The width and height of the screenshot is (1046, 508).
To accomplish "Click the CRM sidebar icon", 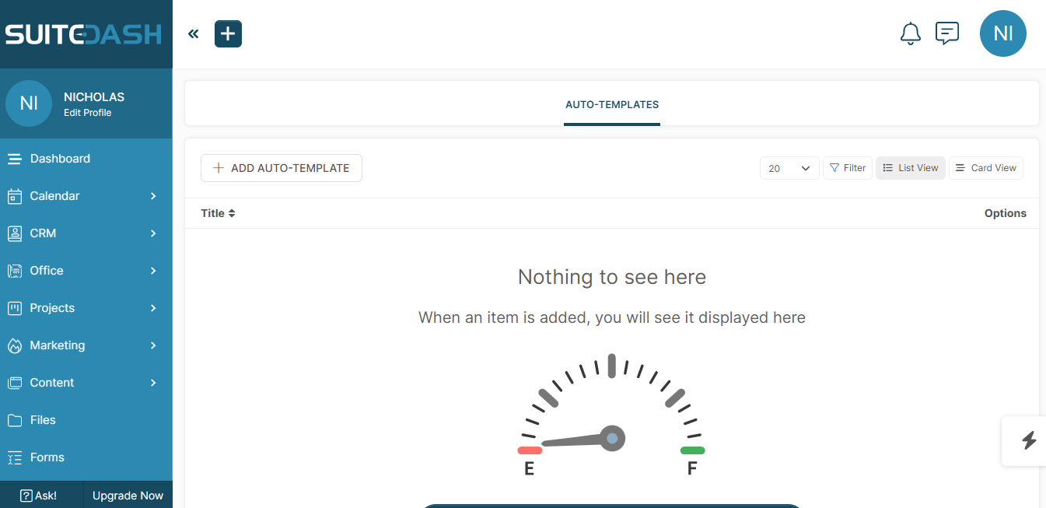I will pyautogui.click(x=14, y=233).
